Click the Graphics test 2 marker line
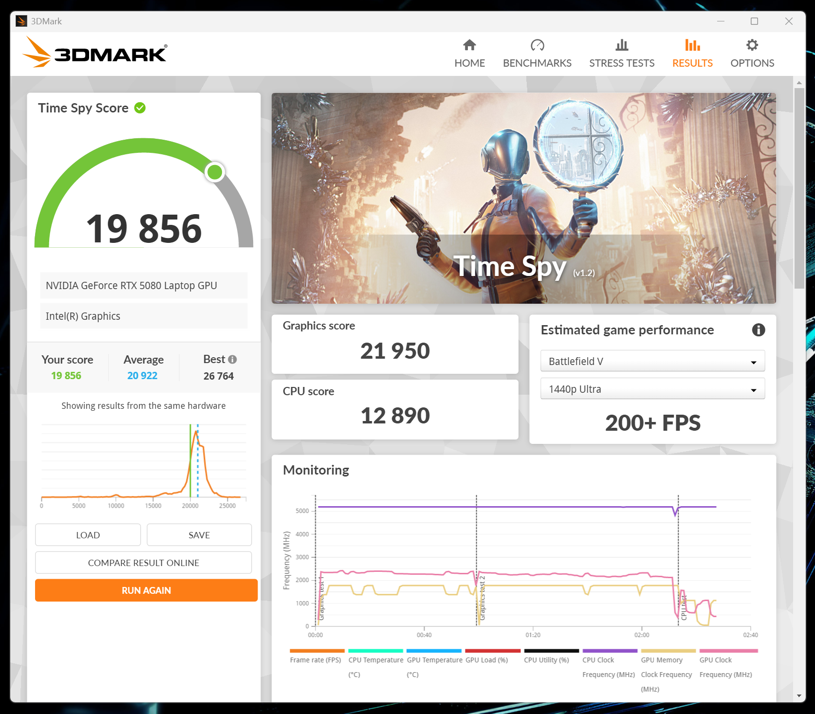The width and height of the screenshot is (815, 714). click(476, 560)
